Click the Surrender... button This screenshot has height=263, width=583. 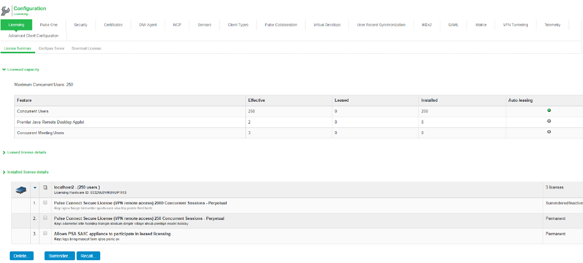point(59,256)
